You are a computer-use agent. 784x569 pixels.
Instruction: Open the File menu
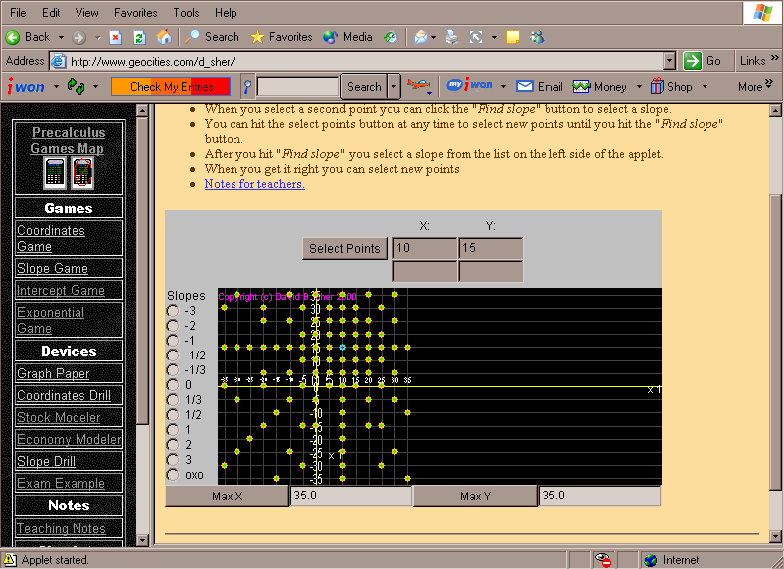coord(18,13)
